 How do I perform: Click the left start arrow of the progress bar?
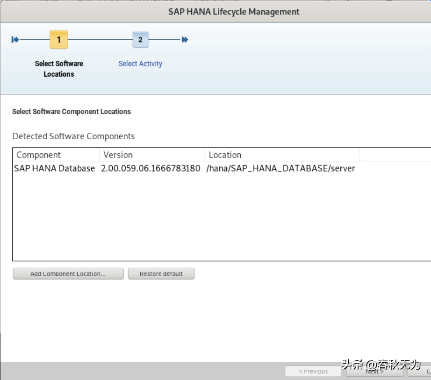(14, 40)
